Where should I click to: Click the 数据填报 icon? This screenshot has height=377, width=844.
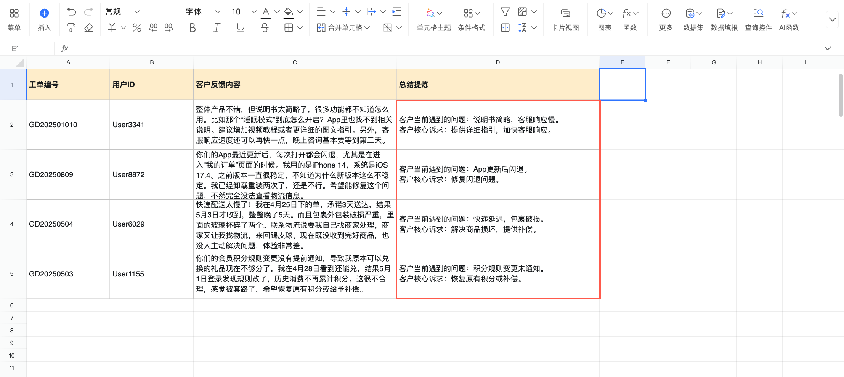[720, 13]
